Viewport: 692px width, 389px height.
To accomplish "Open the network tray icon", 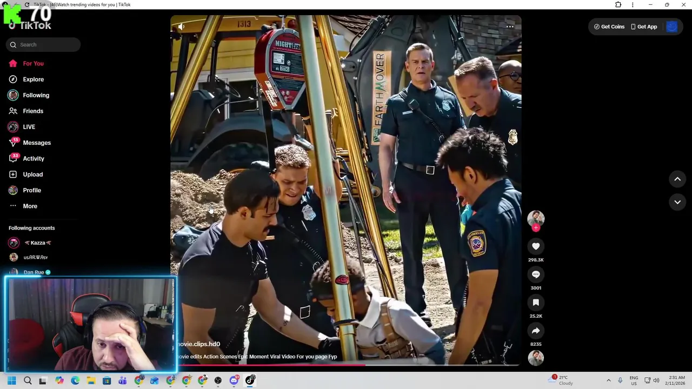I will click(x=648, y=380).
